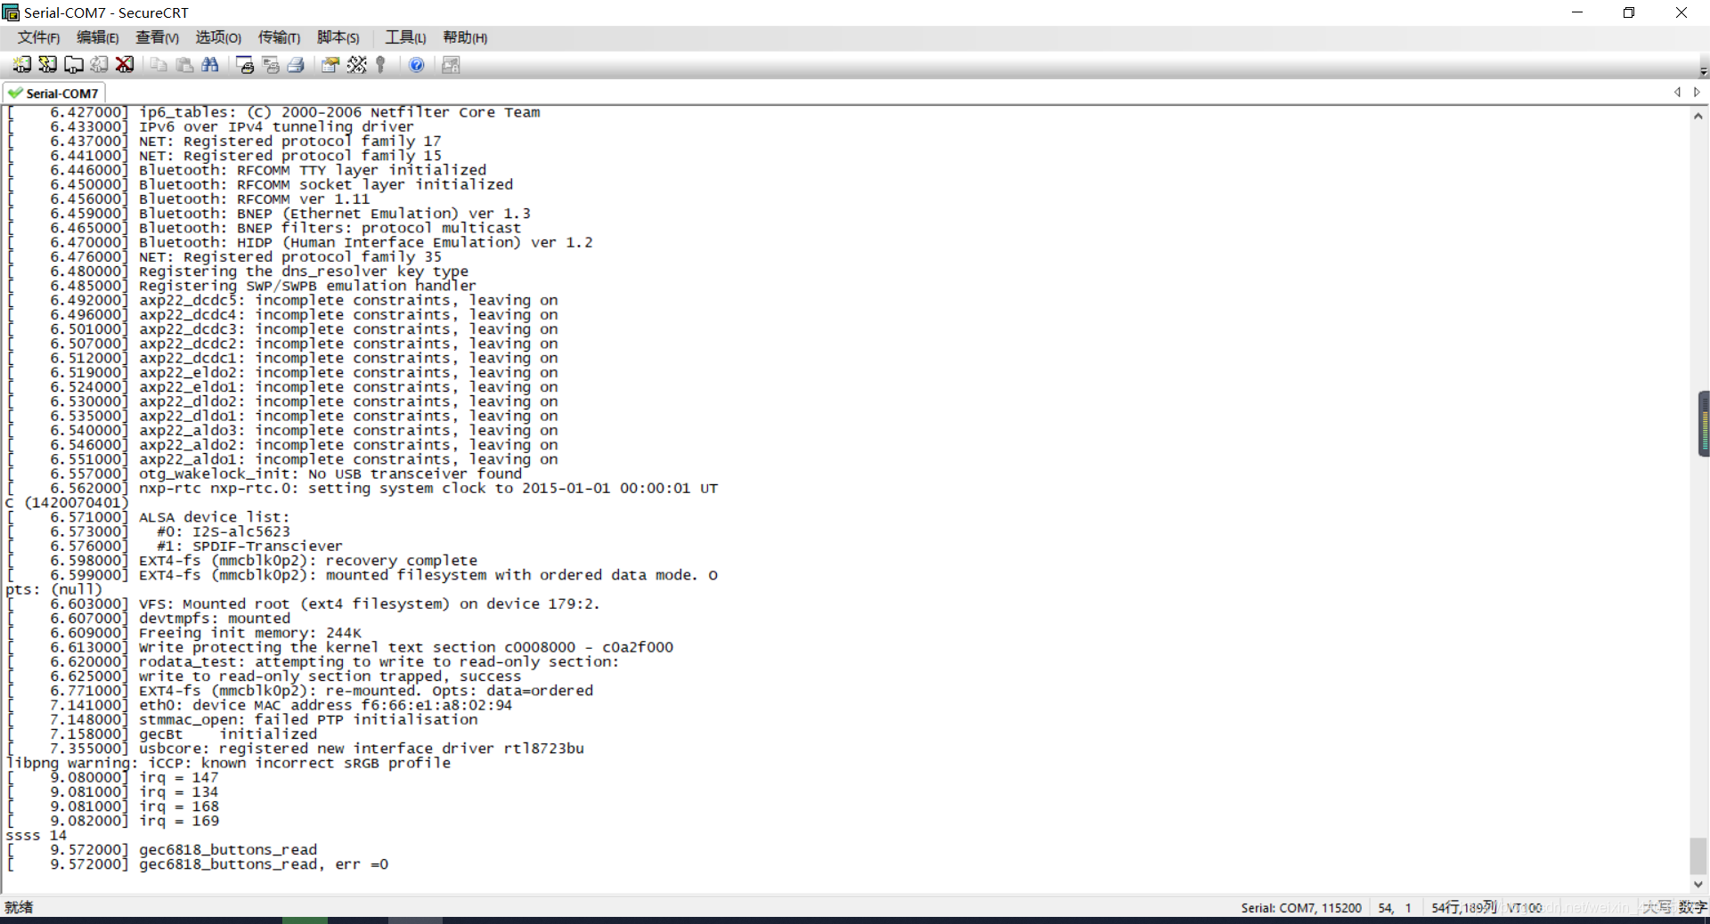Click the 'libpng warning: iCCP' line
The height and width of the screenshot is (924, 1710).
click(x=228, y=763)
